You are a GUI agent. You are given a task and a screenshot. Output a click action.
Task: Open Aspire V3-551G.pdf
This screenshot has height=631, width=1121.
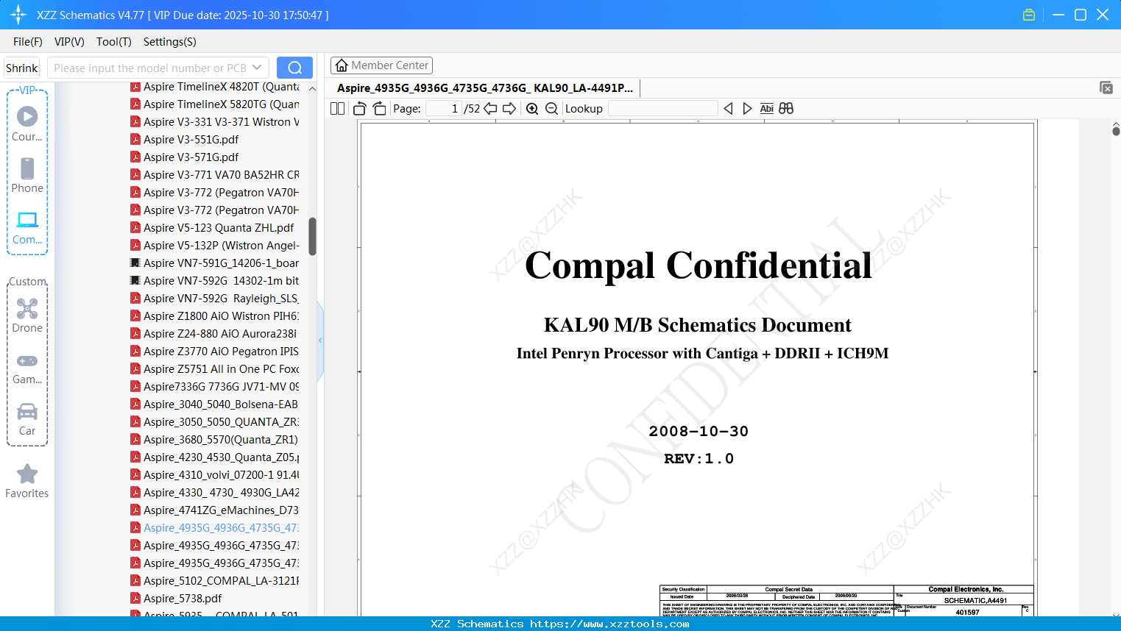(191, 140)
